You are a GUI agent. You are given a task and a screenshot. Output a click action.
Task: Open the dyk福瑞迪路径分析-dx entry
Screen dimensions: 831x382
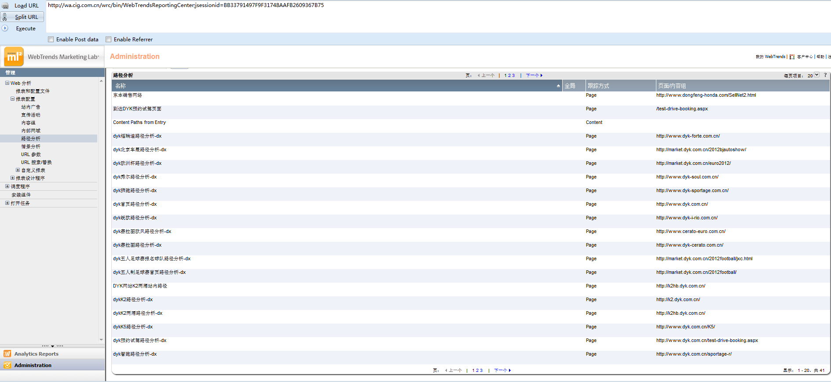tap(137, 136)
